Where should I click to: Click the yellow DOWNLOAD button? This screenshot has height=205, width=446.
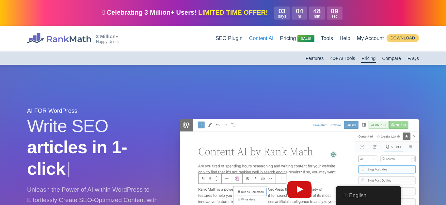click(x=403, y=38)
